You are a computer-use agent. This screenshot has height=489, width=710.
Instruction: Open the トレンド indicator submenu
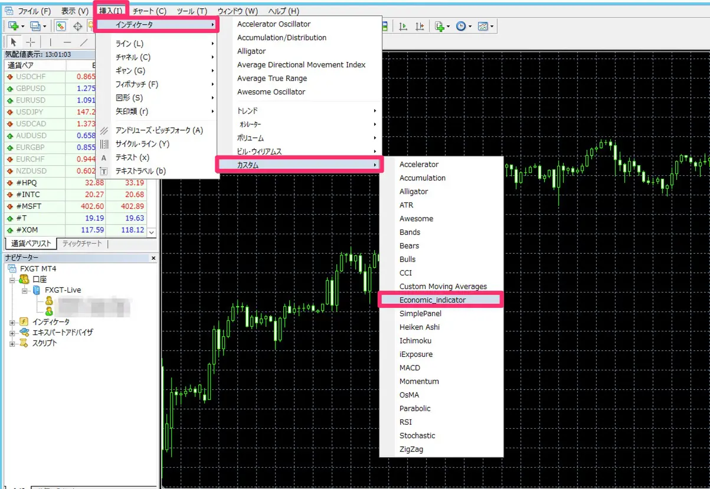click(307, 111)
